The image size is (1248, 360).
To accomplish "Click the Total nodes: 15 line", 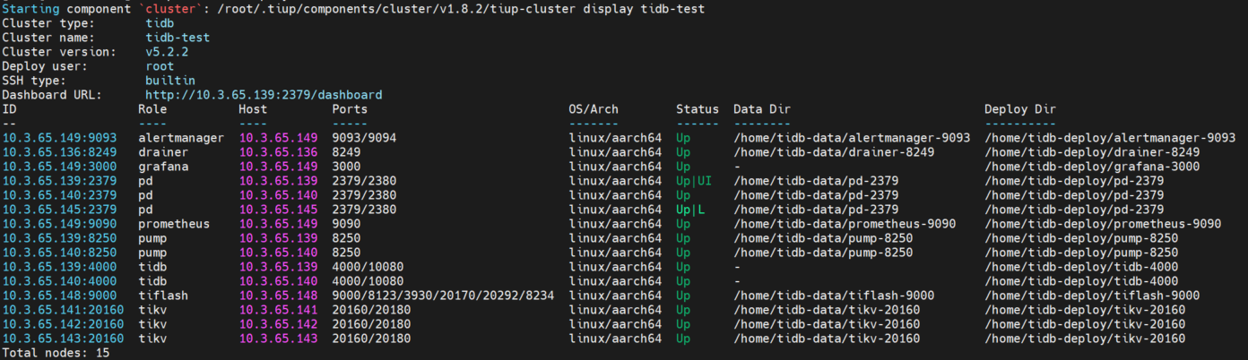I will 56,353.
